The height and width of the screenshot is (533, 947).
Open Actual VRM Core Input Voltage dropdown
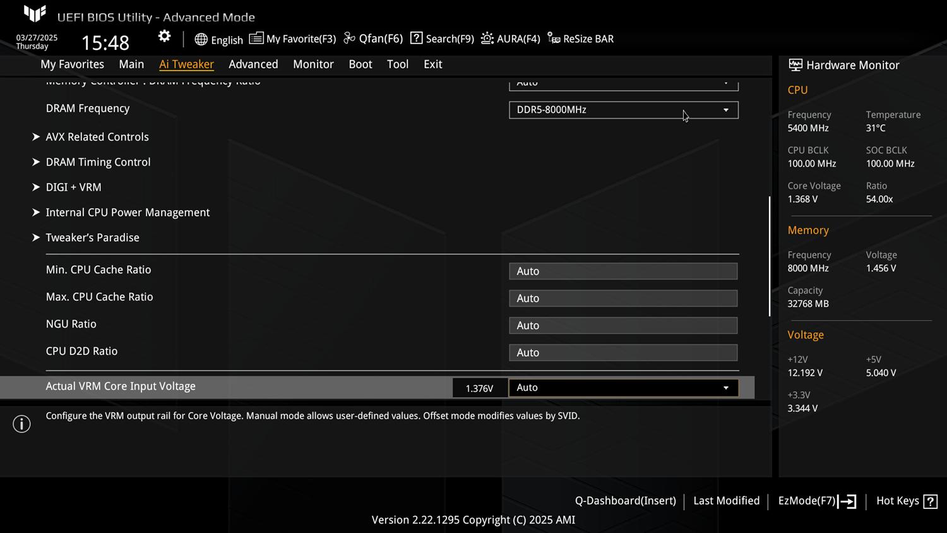(x=623, y=388)
